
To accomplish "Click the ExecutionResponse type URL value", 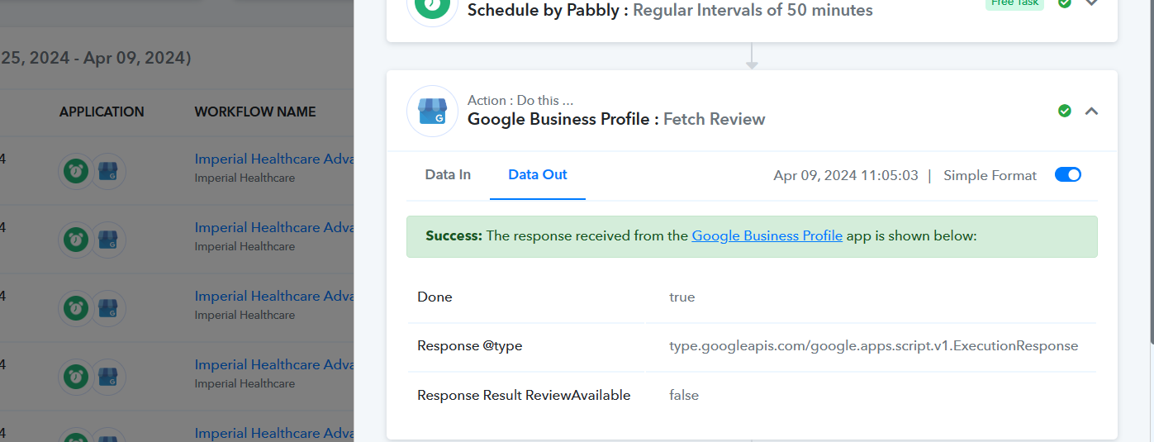I will pos(874,345).
